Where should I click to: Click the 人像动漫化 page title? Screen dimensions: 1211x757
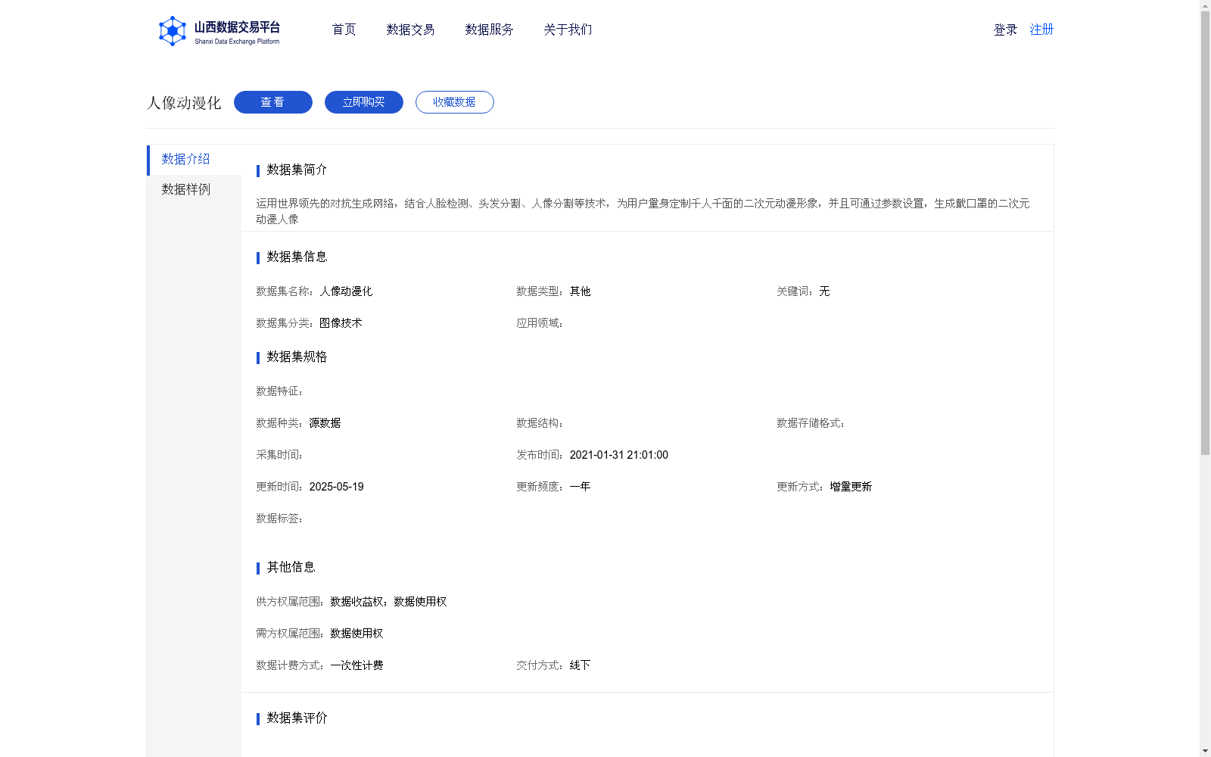tap(184, 103)
